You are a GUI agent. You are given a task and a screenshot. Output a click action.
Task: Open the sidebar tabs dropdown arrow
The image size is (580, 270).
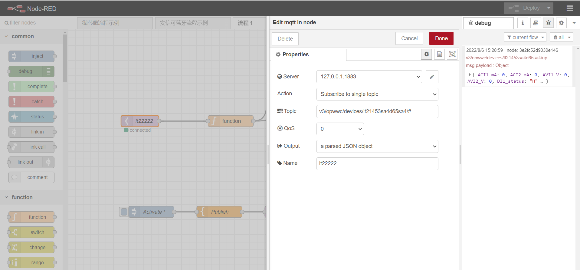coord(574,23)
